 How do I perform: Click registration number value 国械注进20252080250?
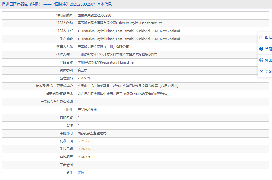coord(94,15)
